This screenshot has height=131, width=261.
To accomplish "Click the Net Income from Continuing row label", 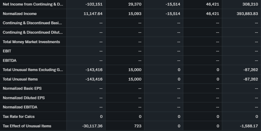I will coord(33,4).
